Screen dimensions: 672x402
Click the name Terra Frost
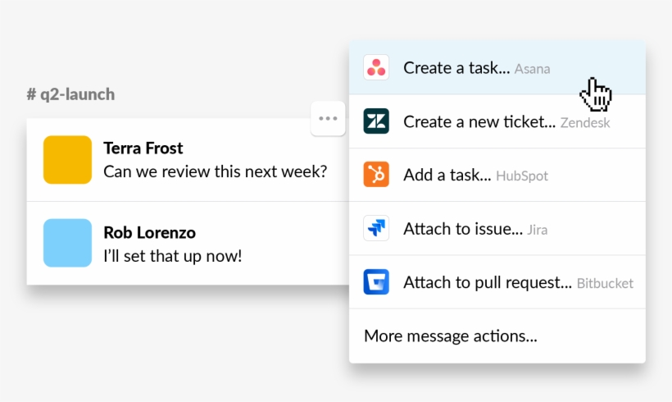143,148
